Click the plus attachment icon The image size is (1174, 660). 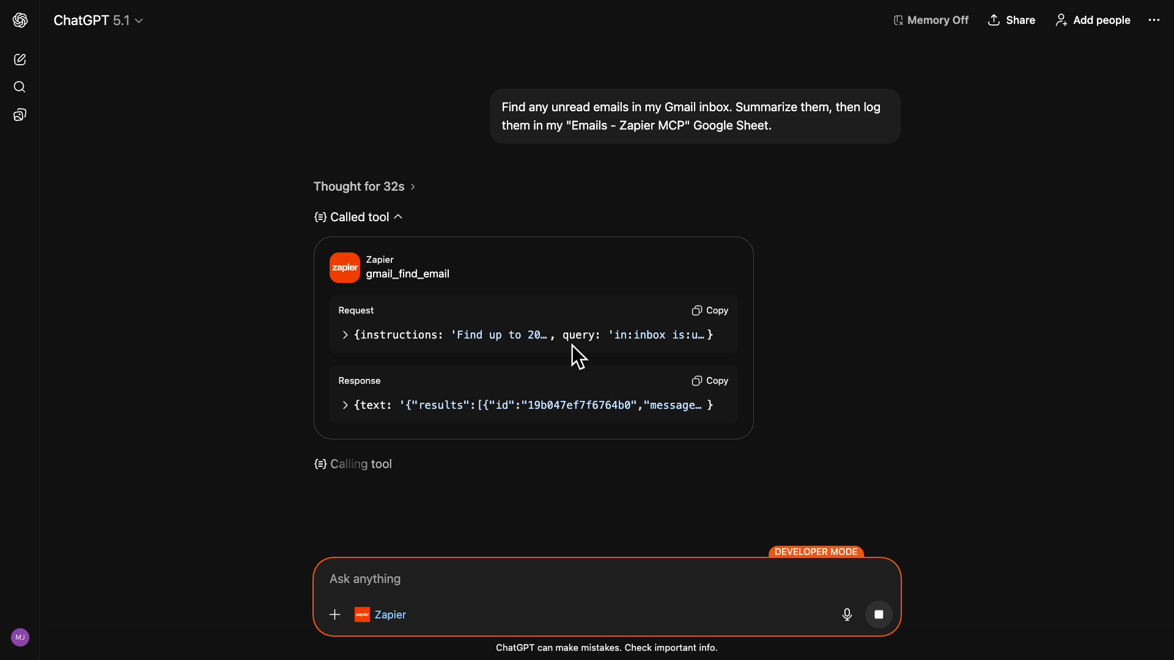click(334, 615)
